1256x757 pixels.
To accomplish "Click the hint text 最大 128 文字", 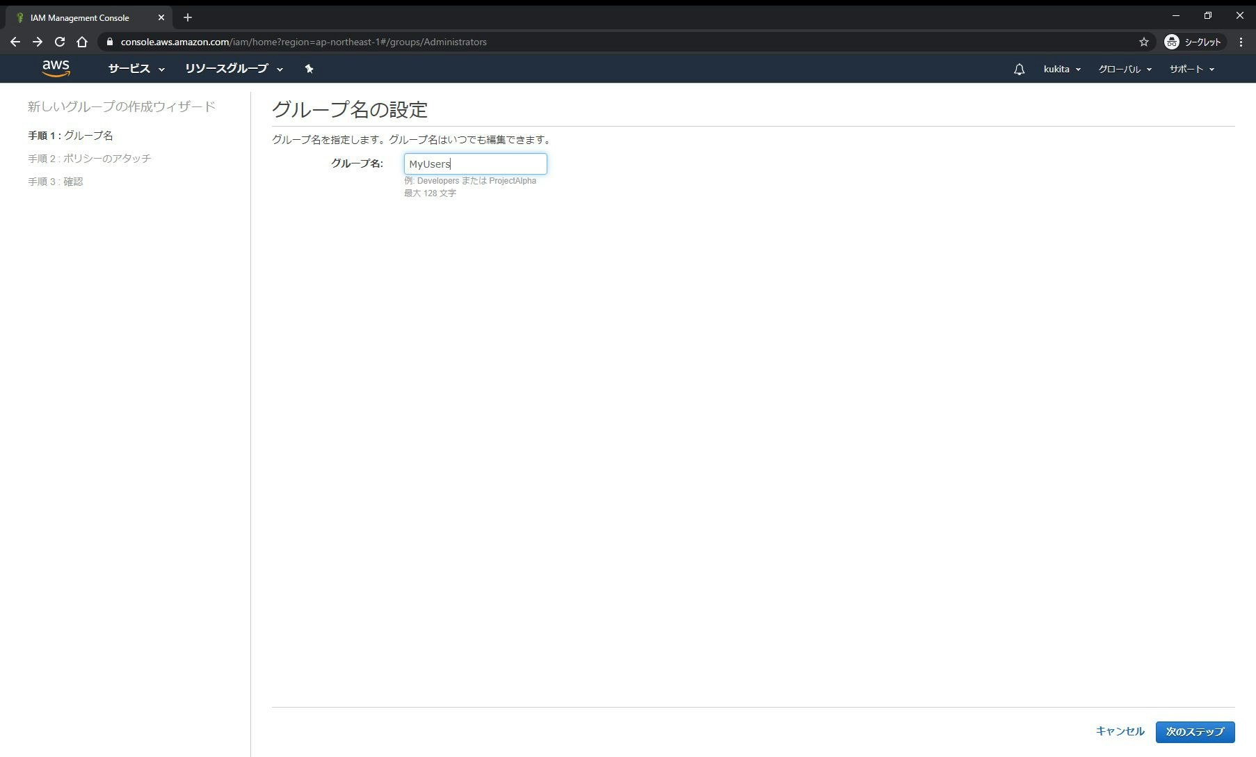I will 430,193.
